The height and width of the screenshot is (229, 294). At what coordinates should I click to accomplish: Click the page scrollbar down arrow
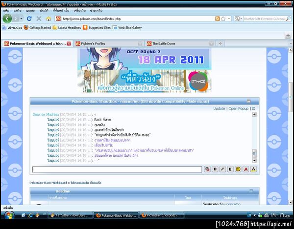(291, 202)
